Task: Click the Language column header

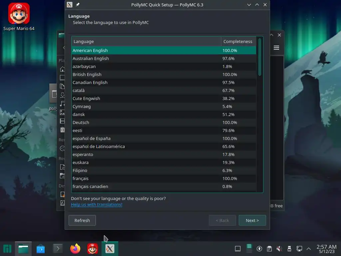Action: coord(146,41)
